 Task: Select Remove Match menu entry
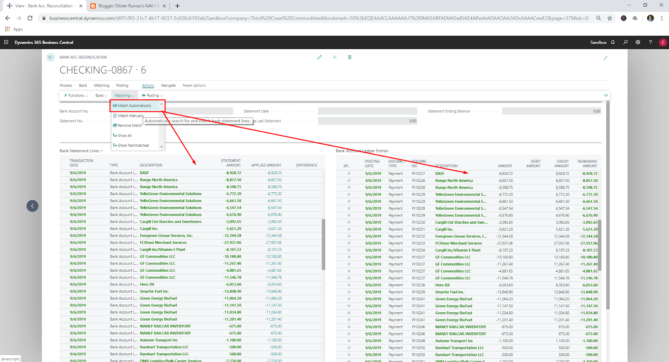coord(130,125)
